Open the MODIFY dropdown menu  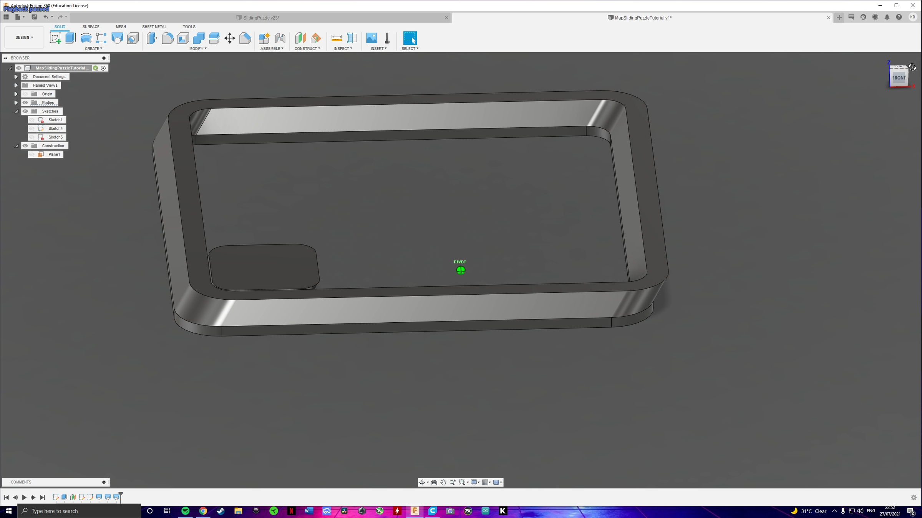tap(198, 49)
